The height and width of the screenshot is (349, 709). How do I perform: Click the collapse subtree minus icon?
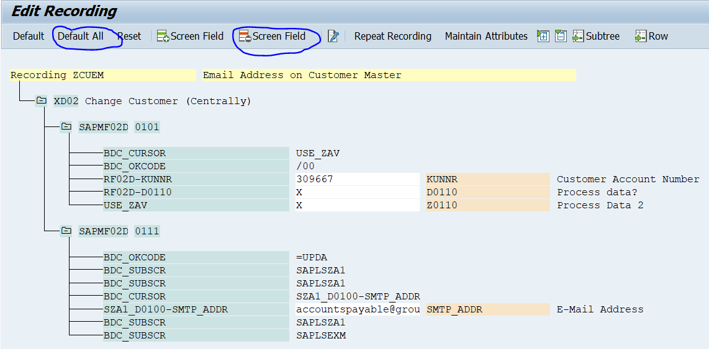[561, 36]
